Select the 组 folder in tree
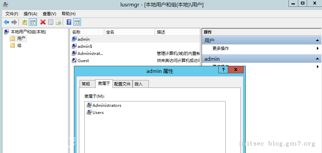The height and width of the screenshot is (153, 322). coord(19,45)
